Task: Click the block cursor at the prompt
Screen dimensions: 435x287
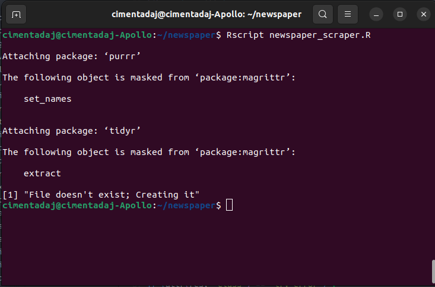Action: (x=230, y=205)
